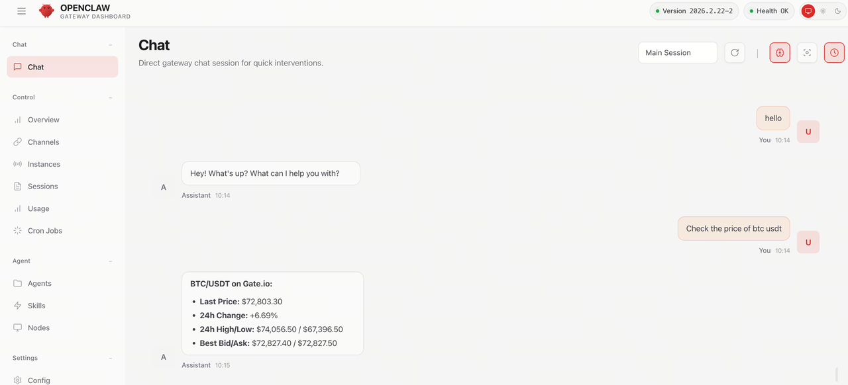
Task: Switch to dark theme moon icon
Action: click(838, 11)
